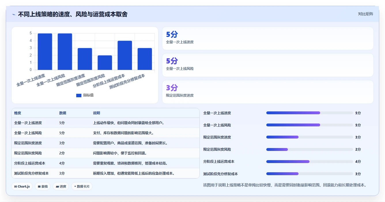Viewport: 385px width, 202px height.
Task: Click the 分阶段上线运营成本 chart bar
Action: click(x=125, y=55)
